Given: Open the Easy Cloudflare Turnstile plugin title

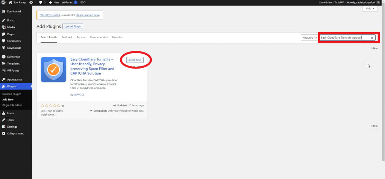Looking at the screenshot, I should (x=92, y=66).
